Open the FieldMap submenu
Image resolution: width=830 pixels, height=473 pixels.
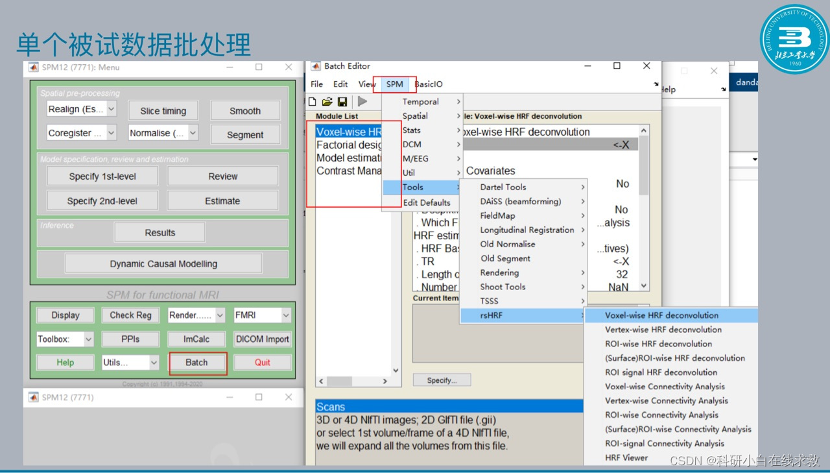click(x=523, y=216)
